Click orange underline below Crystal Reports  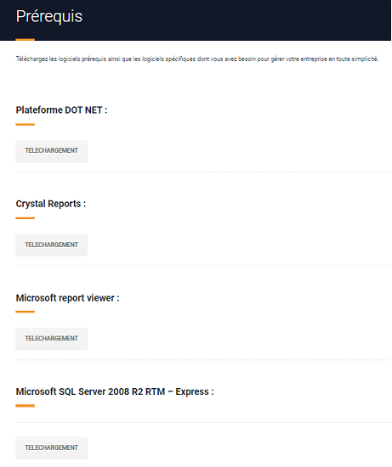pos(25,218)
